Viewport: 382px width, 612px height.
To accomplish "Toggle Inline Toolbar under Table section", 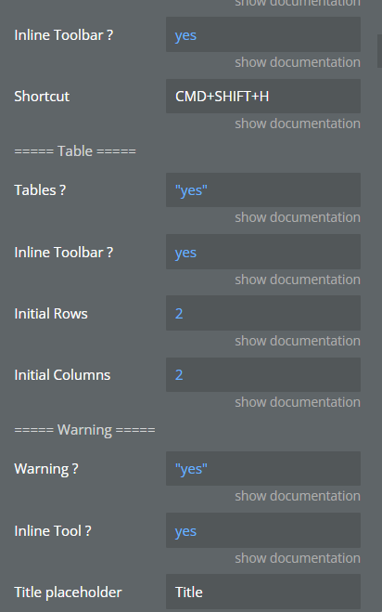I will click(x=263, y=252).
